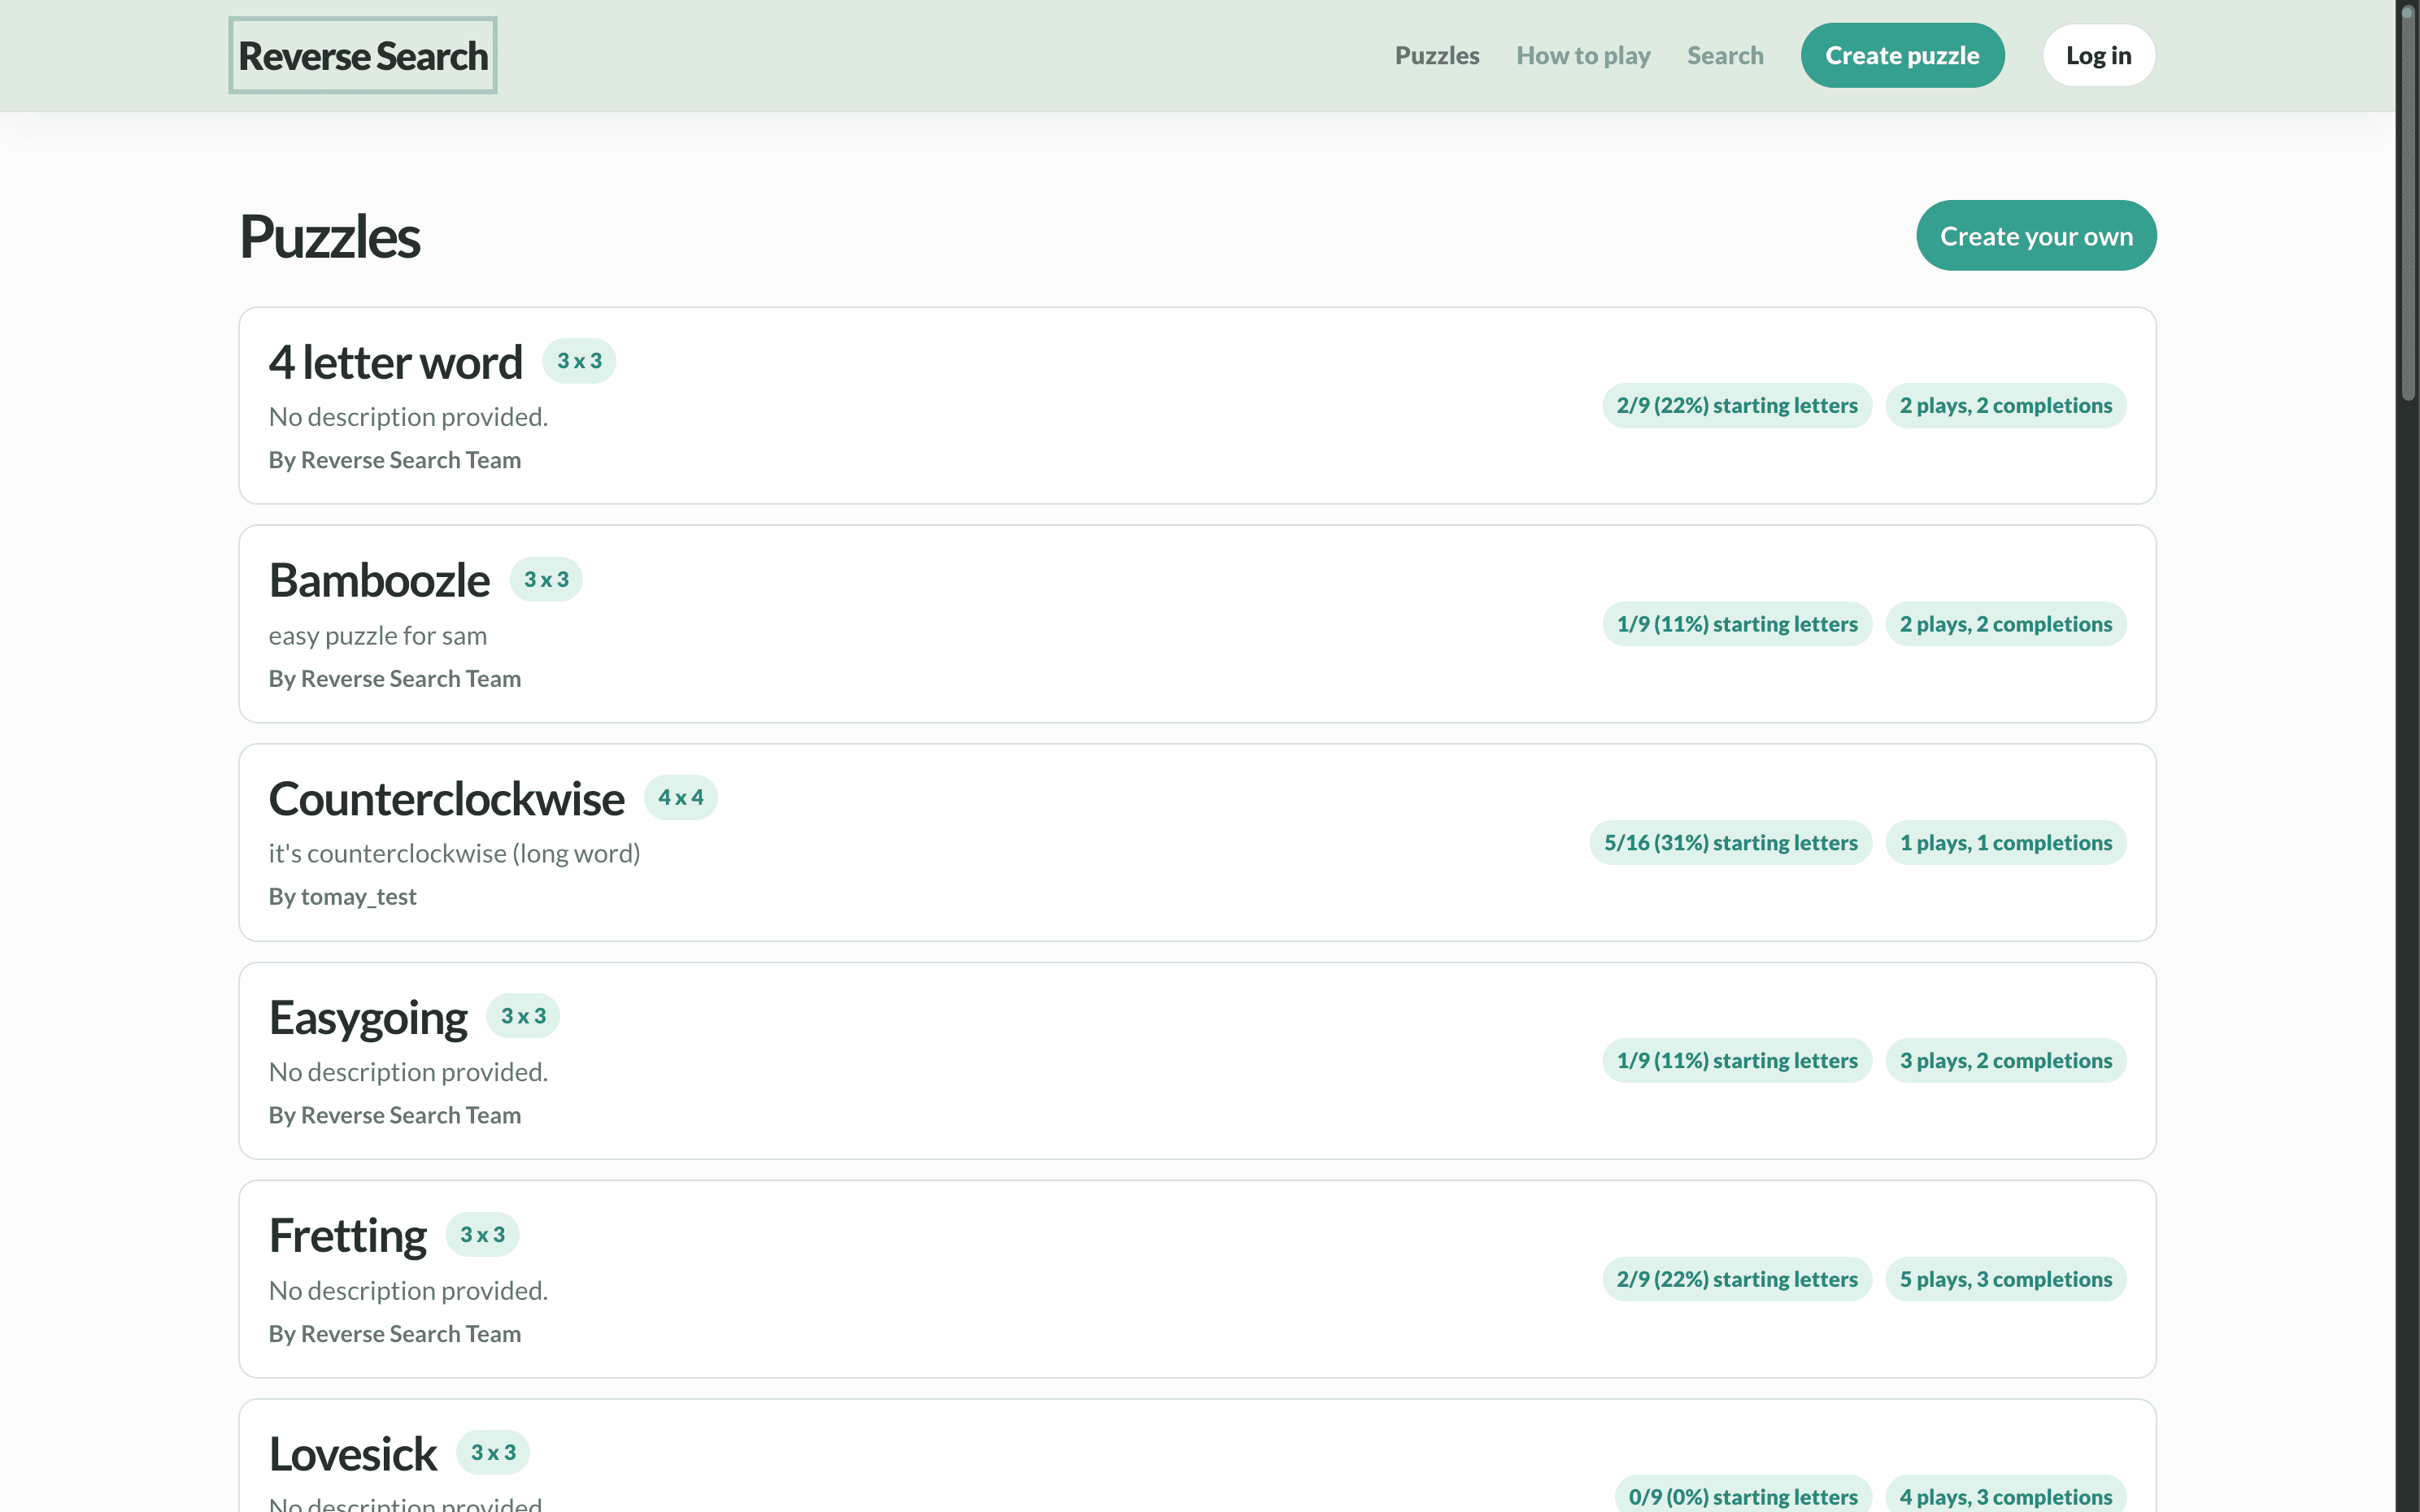
Task: Click the 3 x 3 badge beside Bamboozle
Action: click(546, 580)
